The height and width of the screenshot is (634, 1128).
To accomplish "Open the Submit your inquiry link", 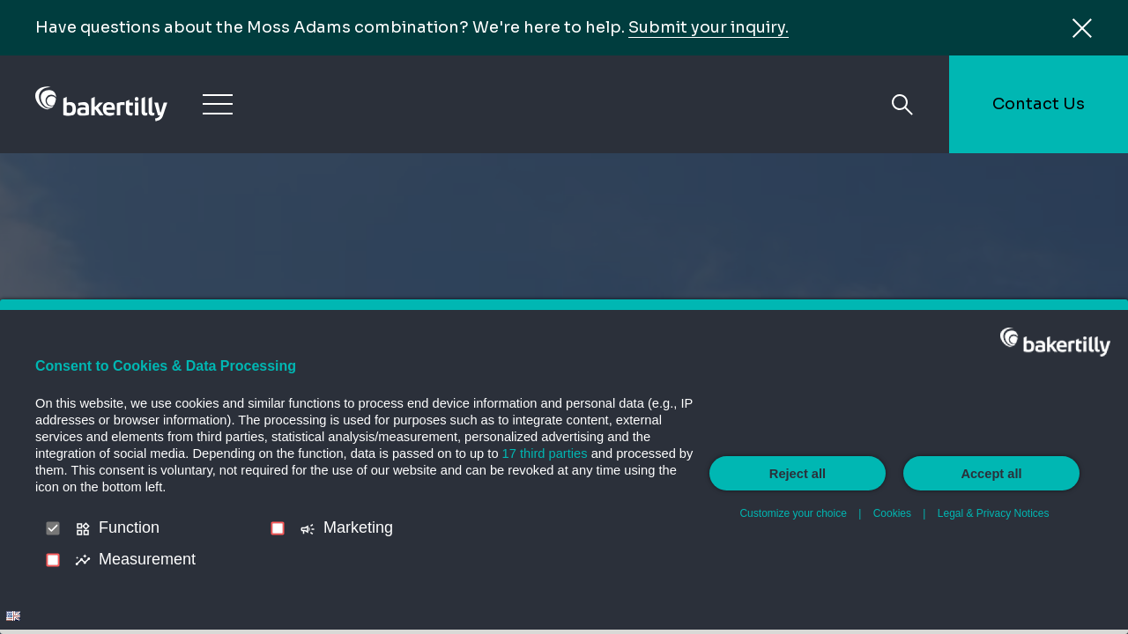I will coord(708,27).
